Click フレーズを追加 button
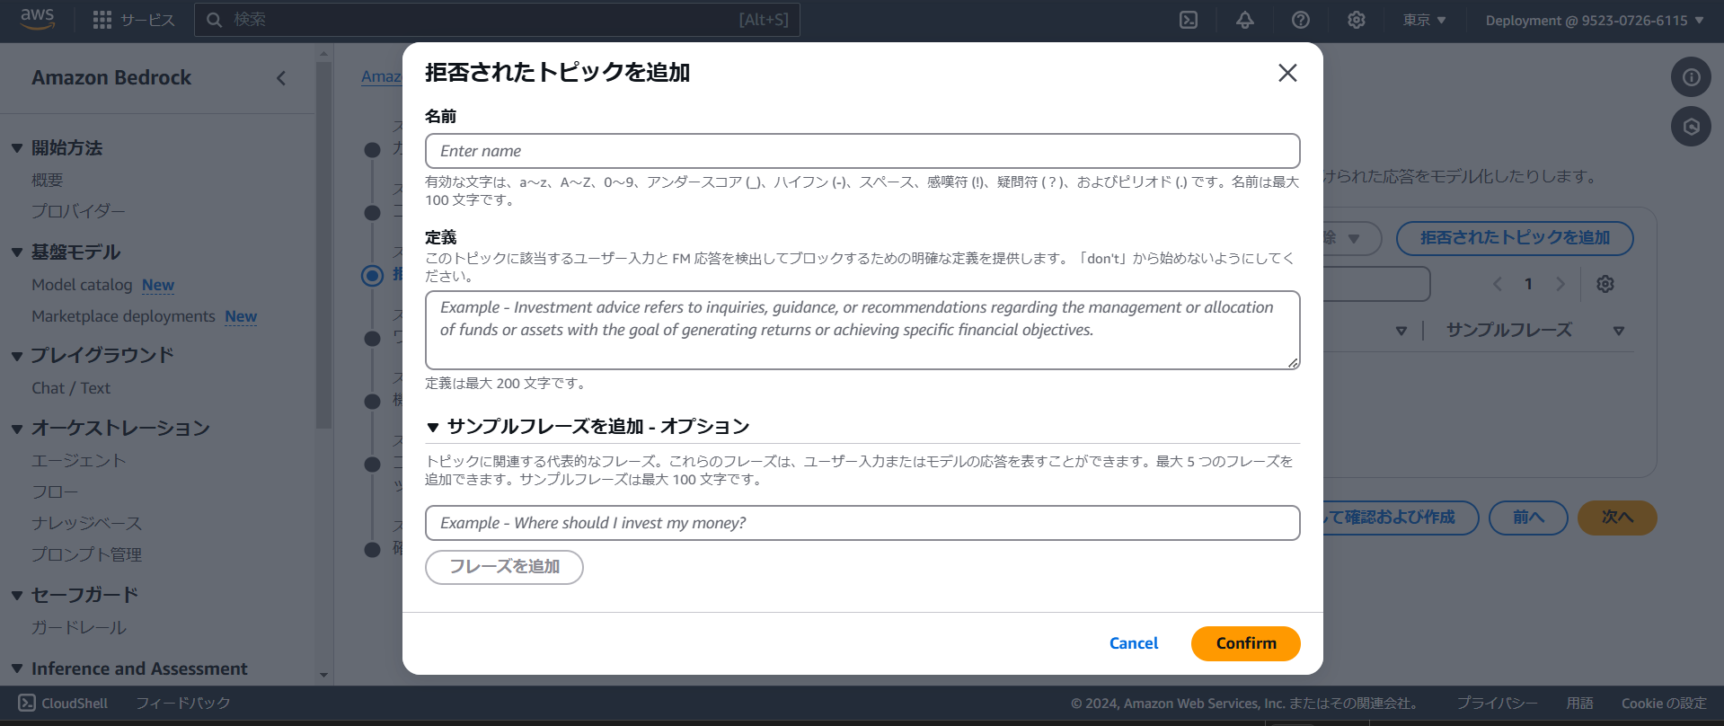 coord(504,567)
